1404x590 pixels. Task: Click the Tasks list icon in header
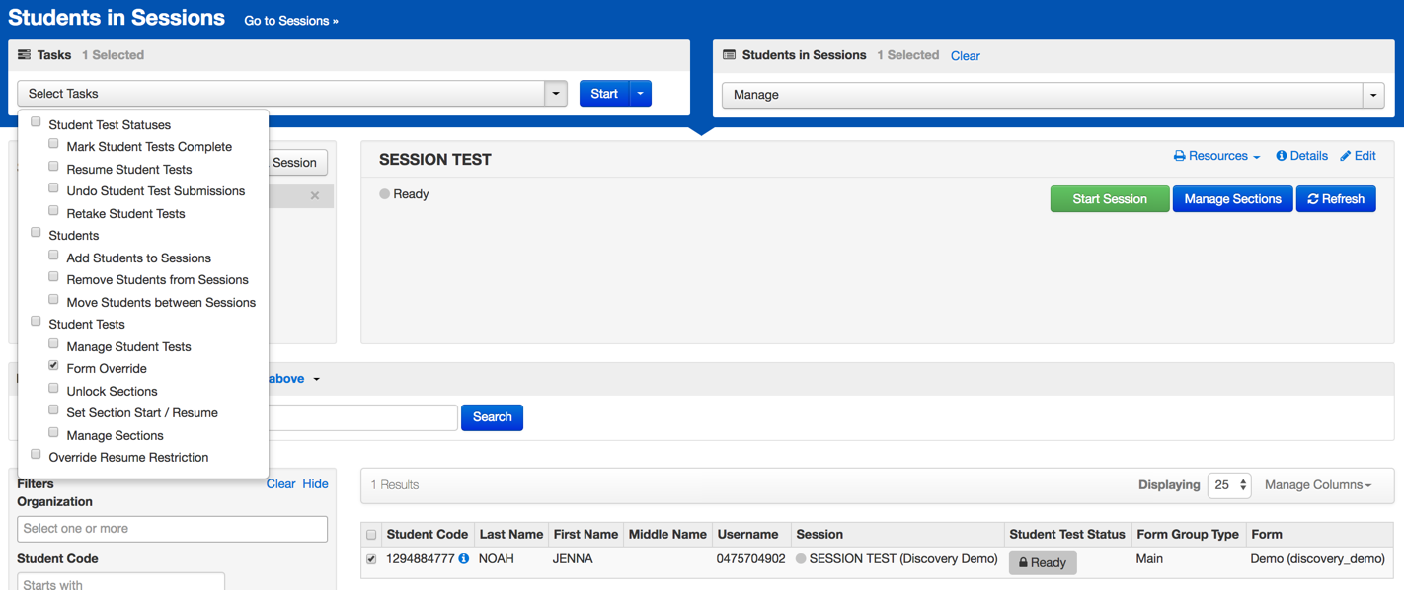click(x=25, y=55)
